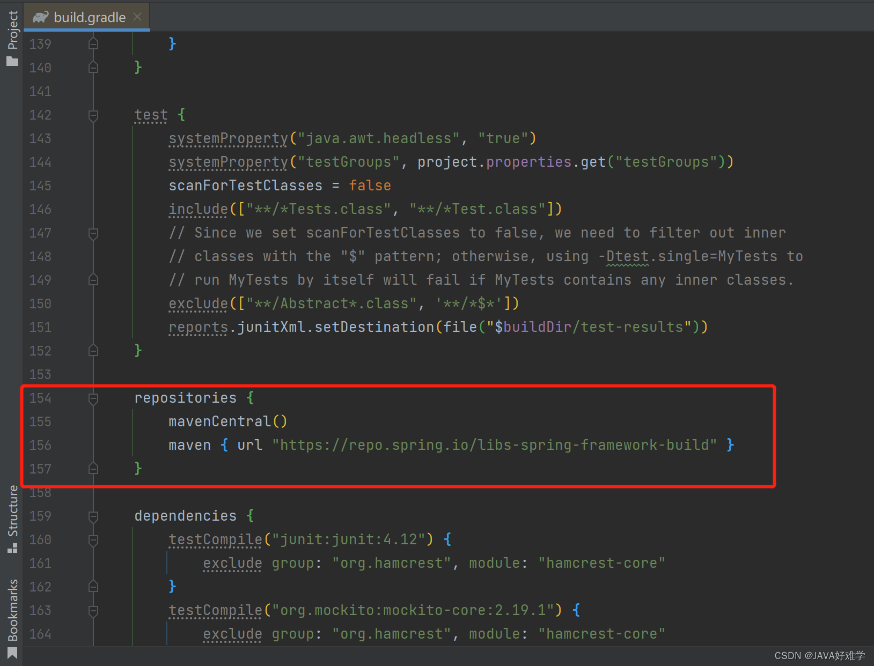Click mavenCentral() on line 155
Screen dimensions: 874x666
tap(228, 421)
